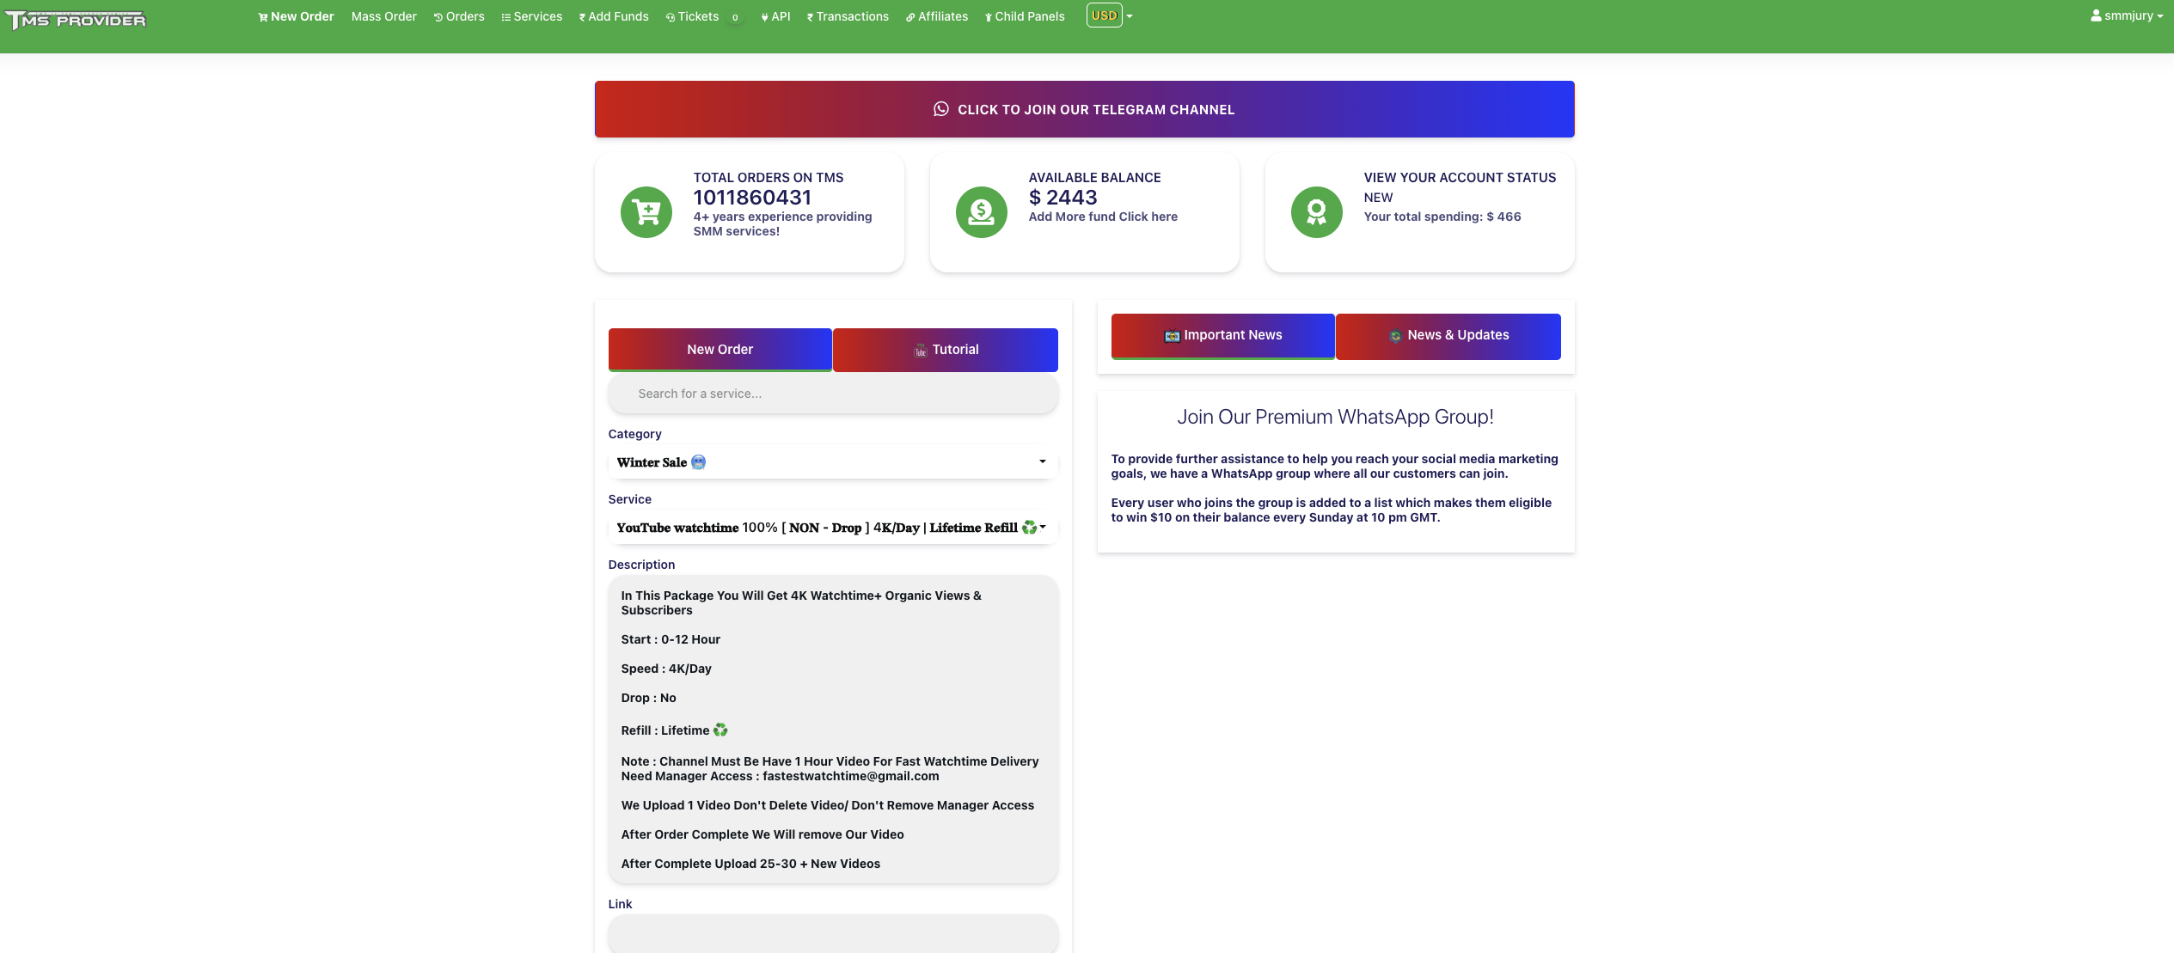This screenshot has width=2174, height=953.
Task: Click the smmjury user profile icon
Action: (2096, 15)
